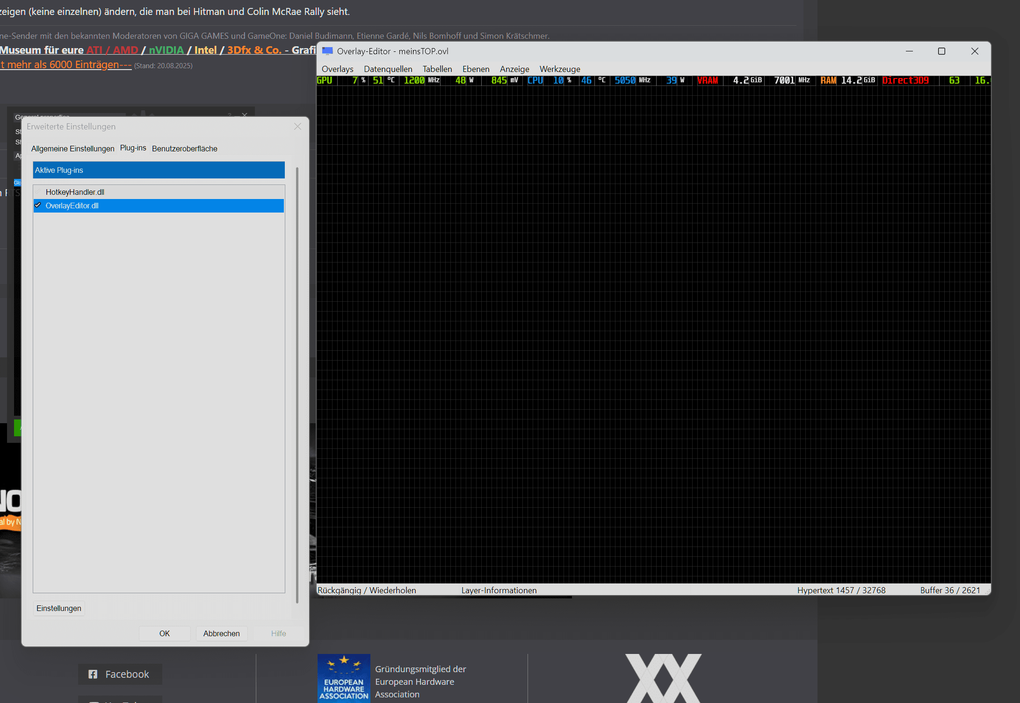Expand the Ebenen menu
The height and width of the screenshot is (703, 1020).
[x=476, y=69]
